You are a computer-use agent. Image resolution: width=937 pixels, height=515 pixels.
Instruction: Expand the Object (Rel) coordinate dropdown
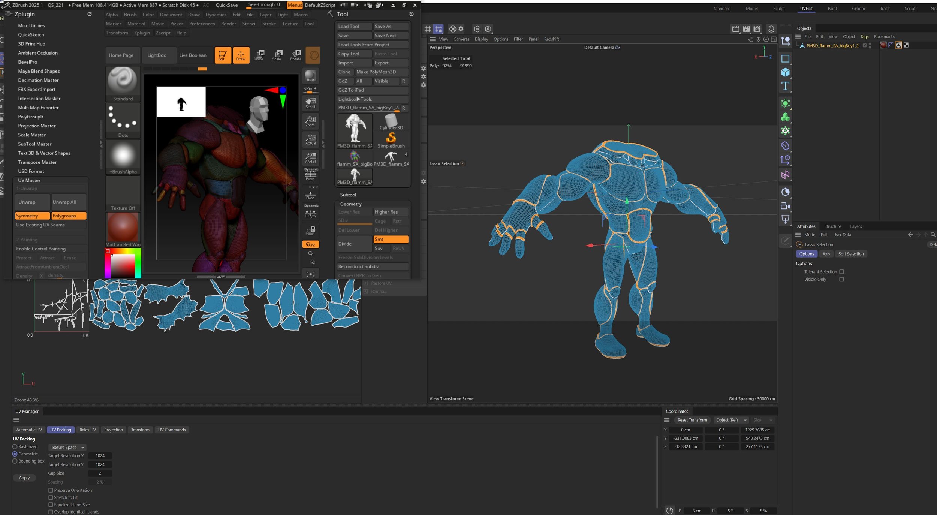click(730, 420)
